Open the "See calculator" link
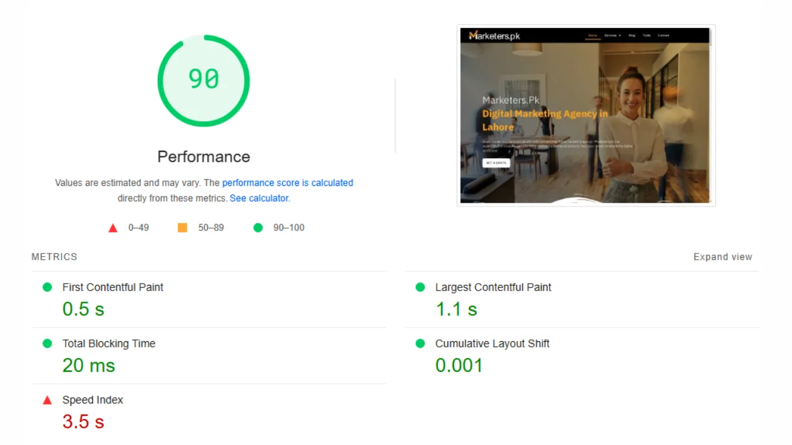Viewport: 792px width, 445px height. point(259,198)
